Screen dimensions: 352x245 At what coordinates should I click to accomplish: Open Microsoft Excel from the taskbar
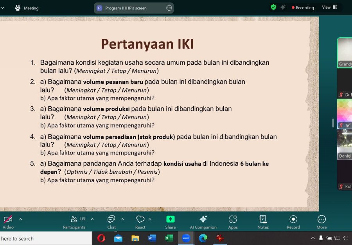[x=169, y=238]
